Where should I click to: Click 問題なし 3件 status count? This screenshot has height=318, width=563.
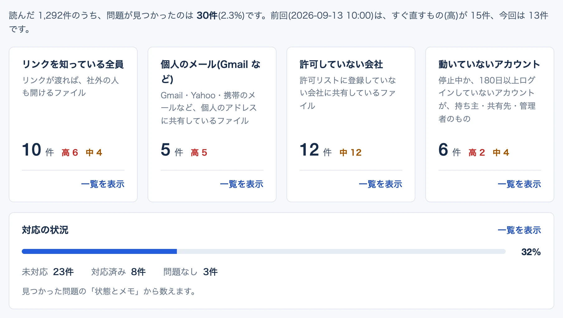[x=190, y=272]
